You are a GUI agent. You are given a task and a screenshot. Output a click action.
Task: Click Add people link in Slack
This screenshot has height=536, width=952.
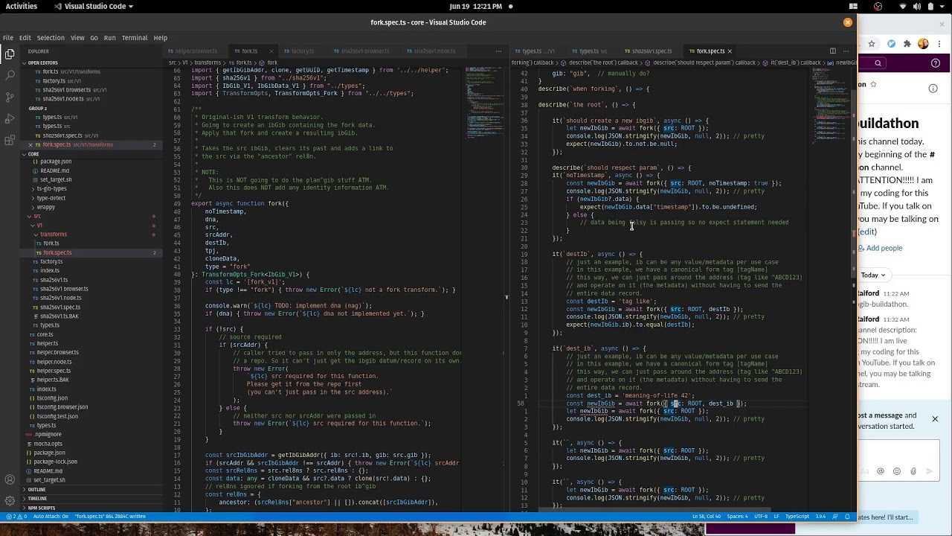(x=880, y=248)
